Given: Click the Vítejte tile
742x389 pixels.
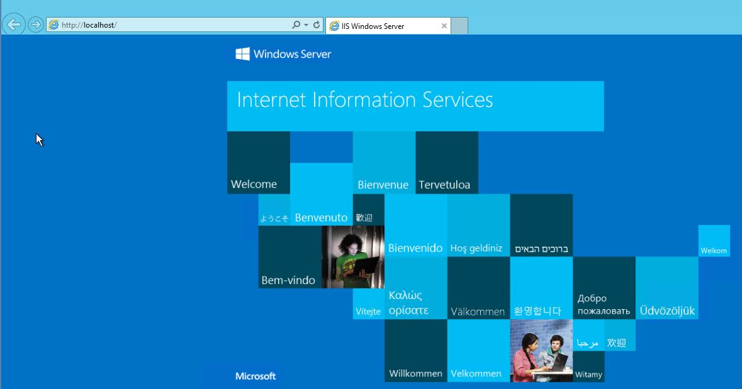Looking at the screenshot, I should tap(369, 304).
